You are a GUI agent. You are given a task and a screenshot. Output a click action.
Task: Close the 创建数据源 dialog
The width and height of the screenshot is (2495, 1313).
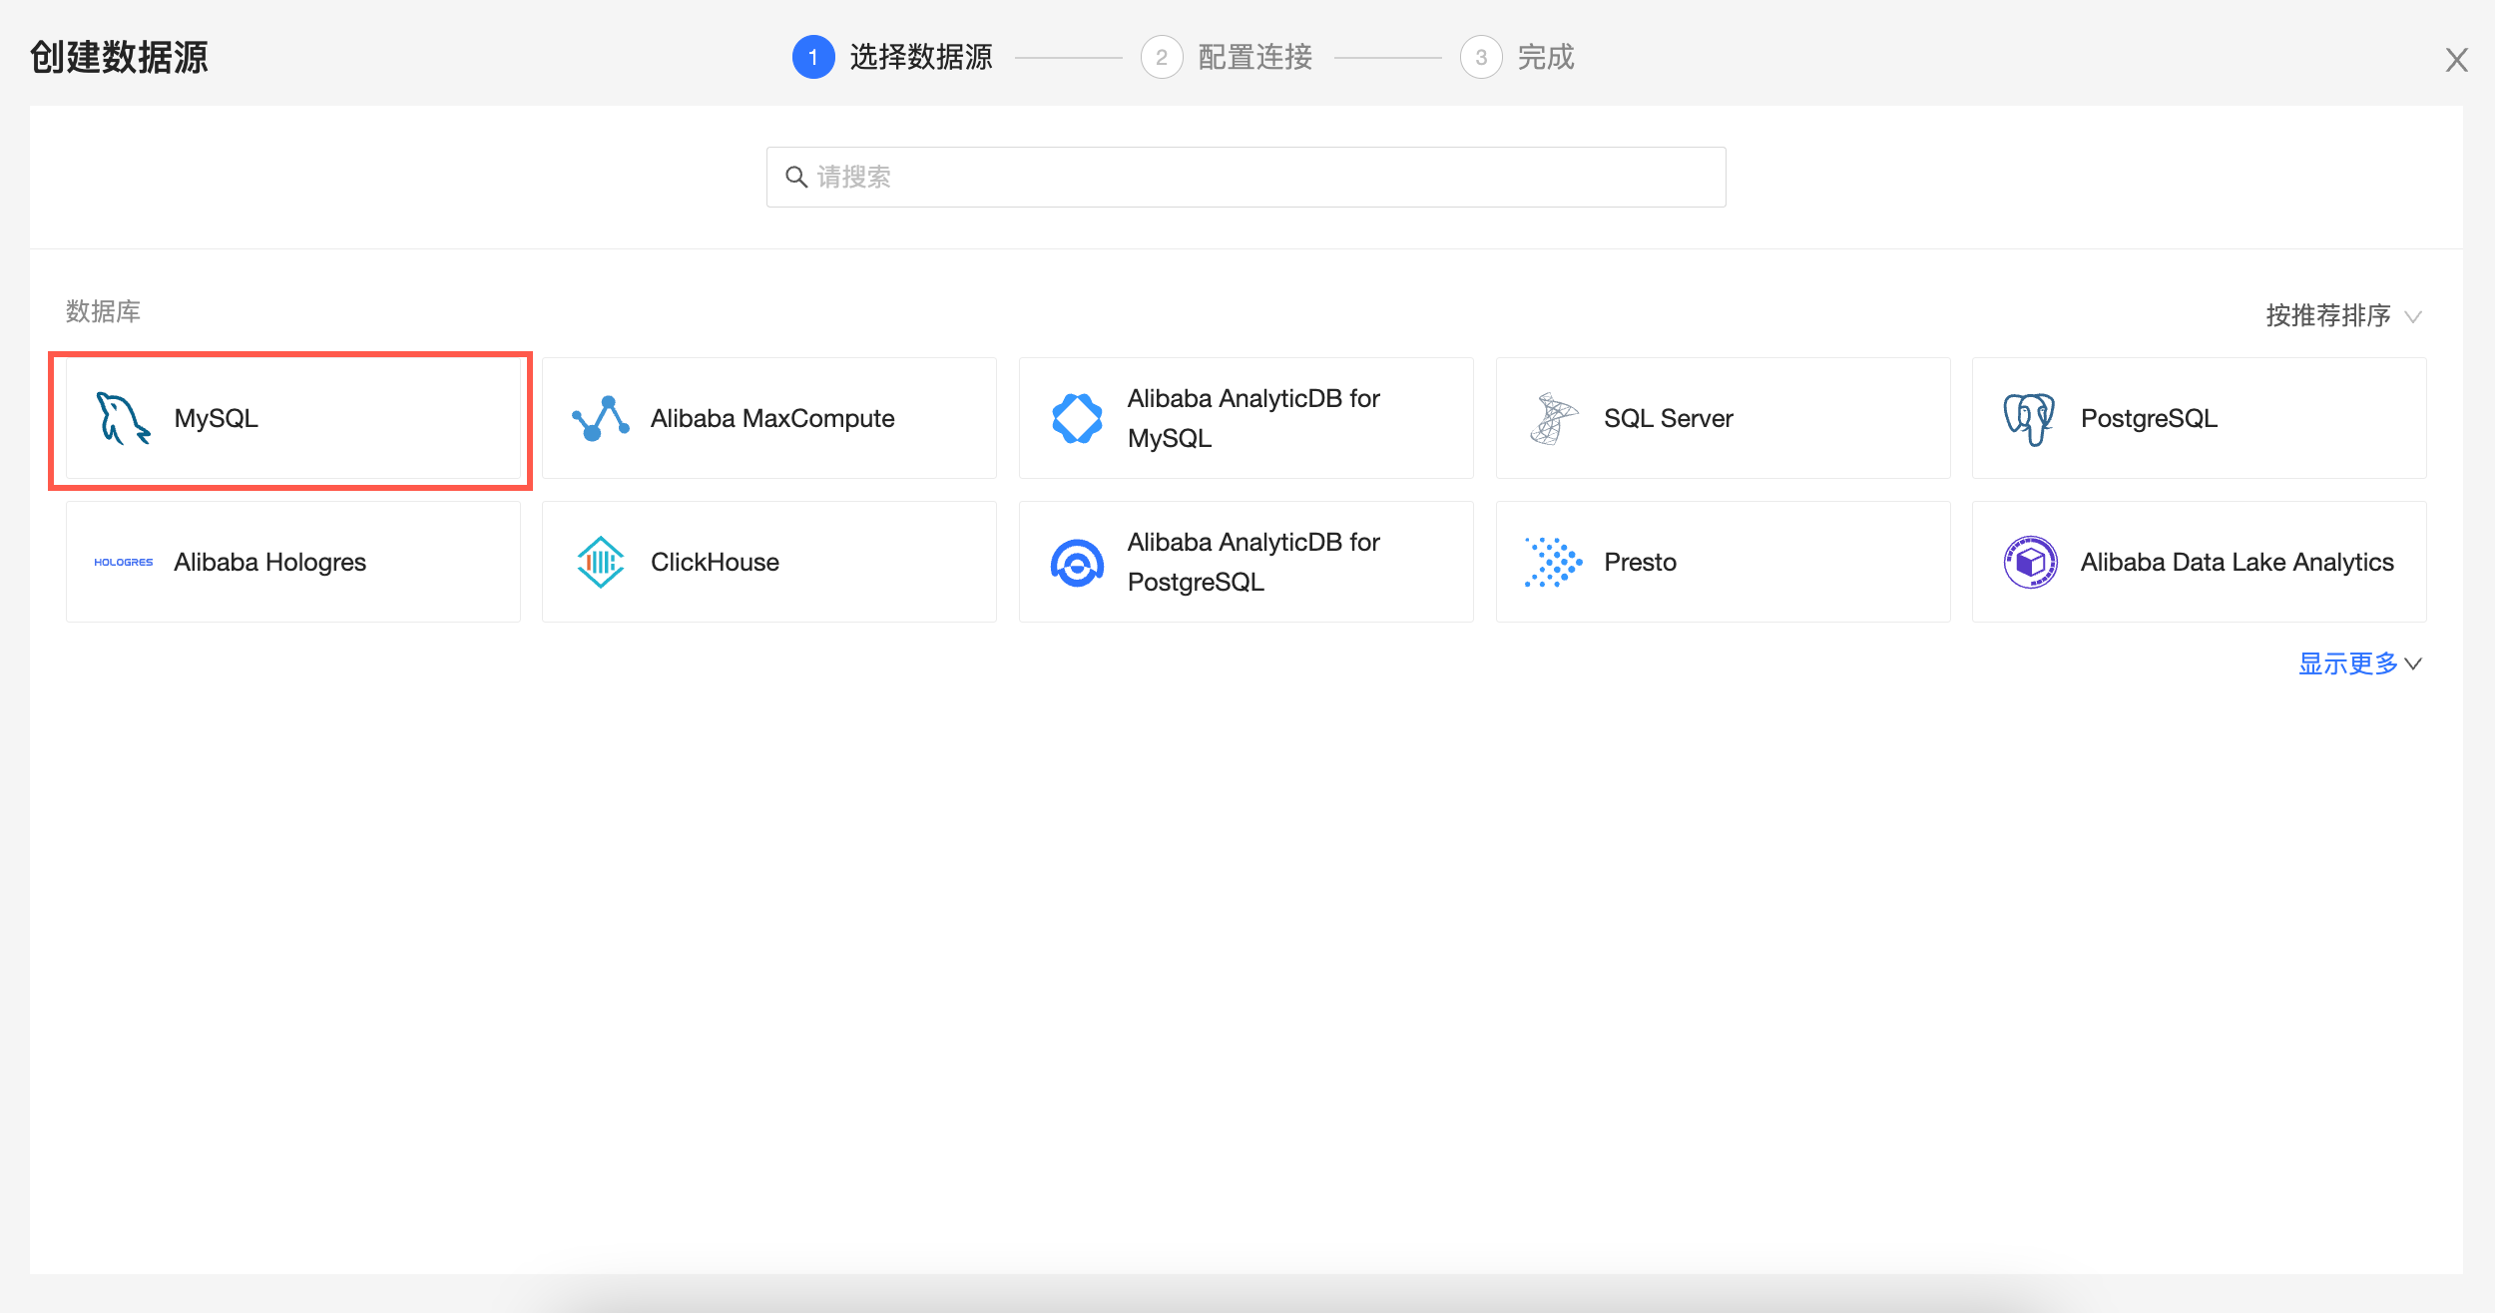pyautogui.click(x=2456, y=60)
